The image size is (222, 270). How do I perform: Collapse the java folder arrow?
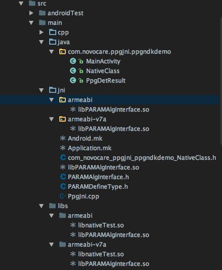coord(41,42)
